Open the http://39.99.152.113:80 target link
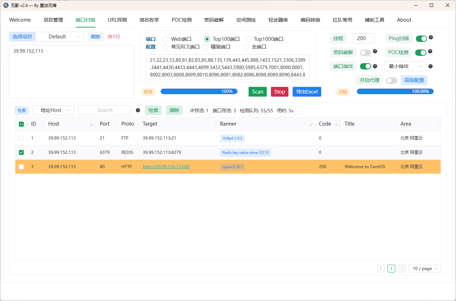 point(166,167)
